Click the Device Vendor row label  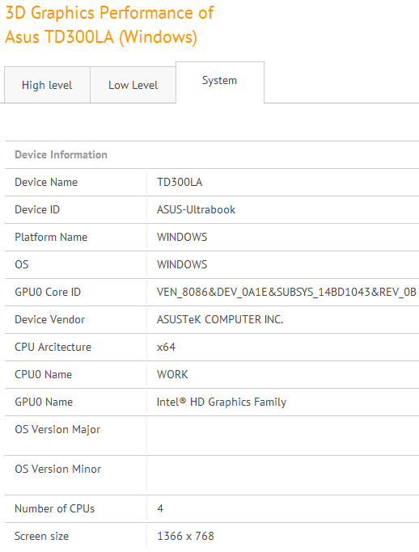pos(49,320)
